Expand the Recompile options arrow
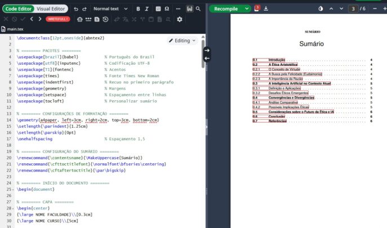The height and width of the screenshot is (228, 387). [247, 9]
